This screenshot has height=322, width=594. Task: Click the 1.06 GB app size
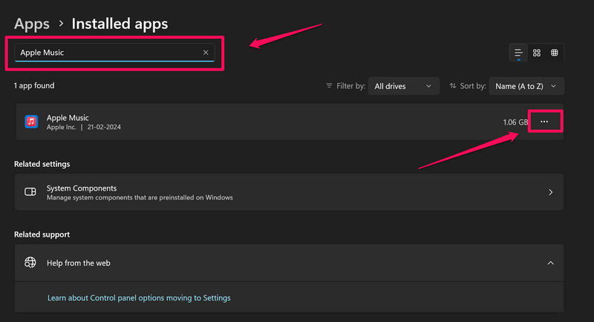pos(515,122)
